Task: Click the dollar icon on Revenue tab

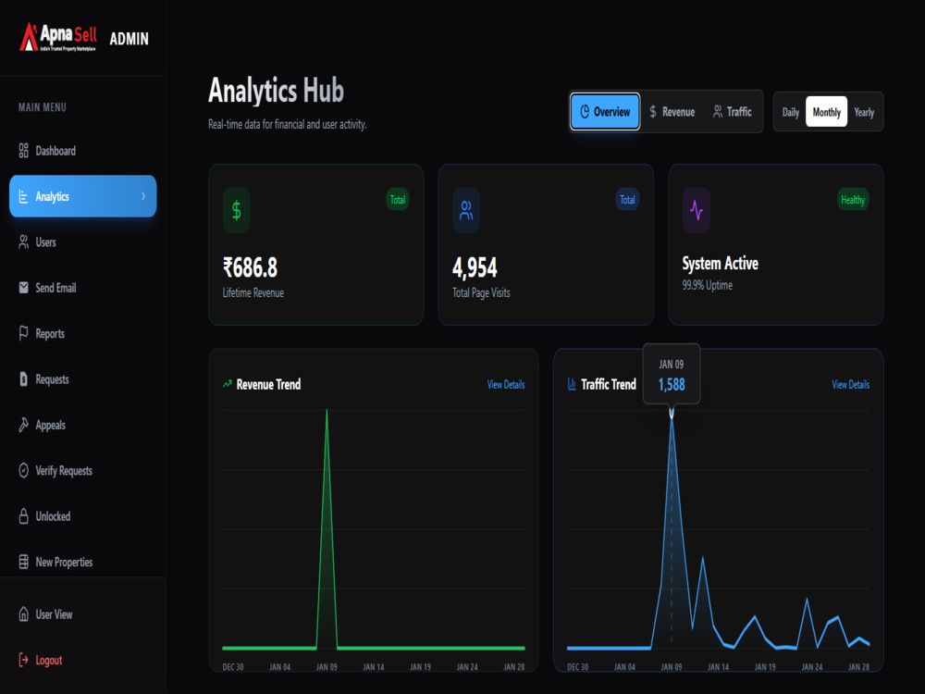Action: pyautogui.click(x=653, y=112)
